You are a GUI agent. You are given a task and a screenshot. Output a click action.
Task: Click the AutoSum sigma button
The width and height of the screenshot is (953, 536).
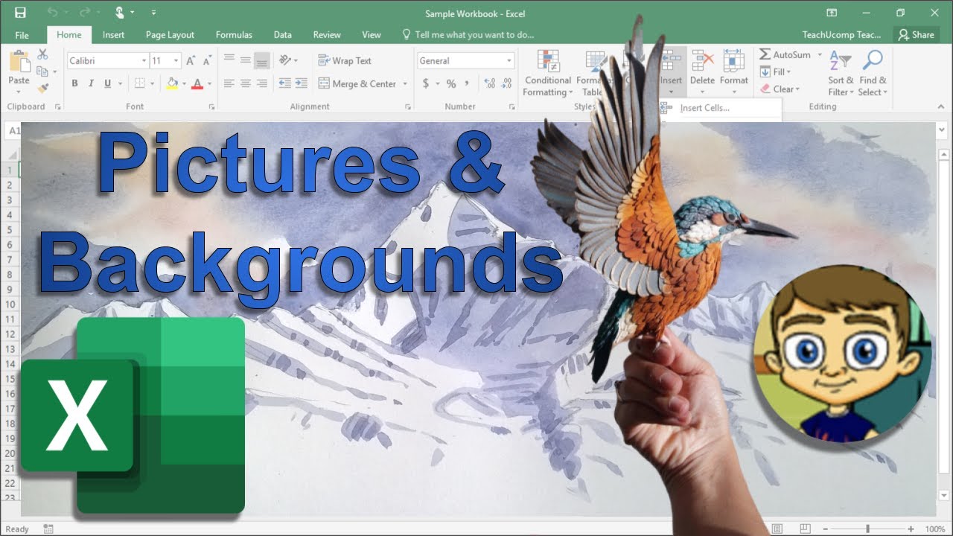785,54
